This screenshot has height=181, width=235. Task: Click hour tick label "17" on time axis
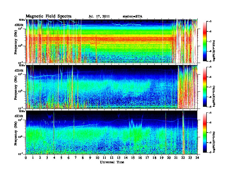click(147, 158)
